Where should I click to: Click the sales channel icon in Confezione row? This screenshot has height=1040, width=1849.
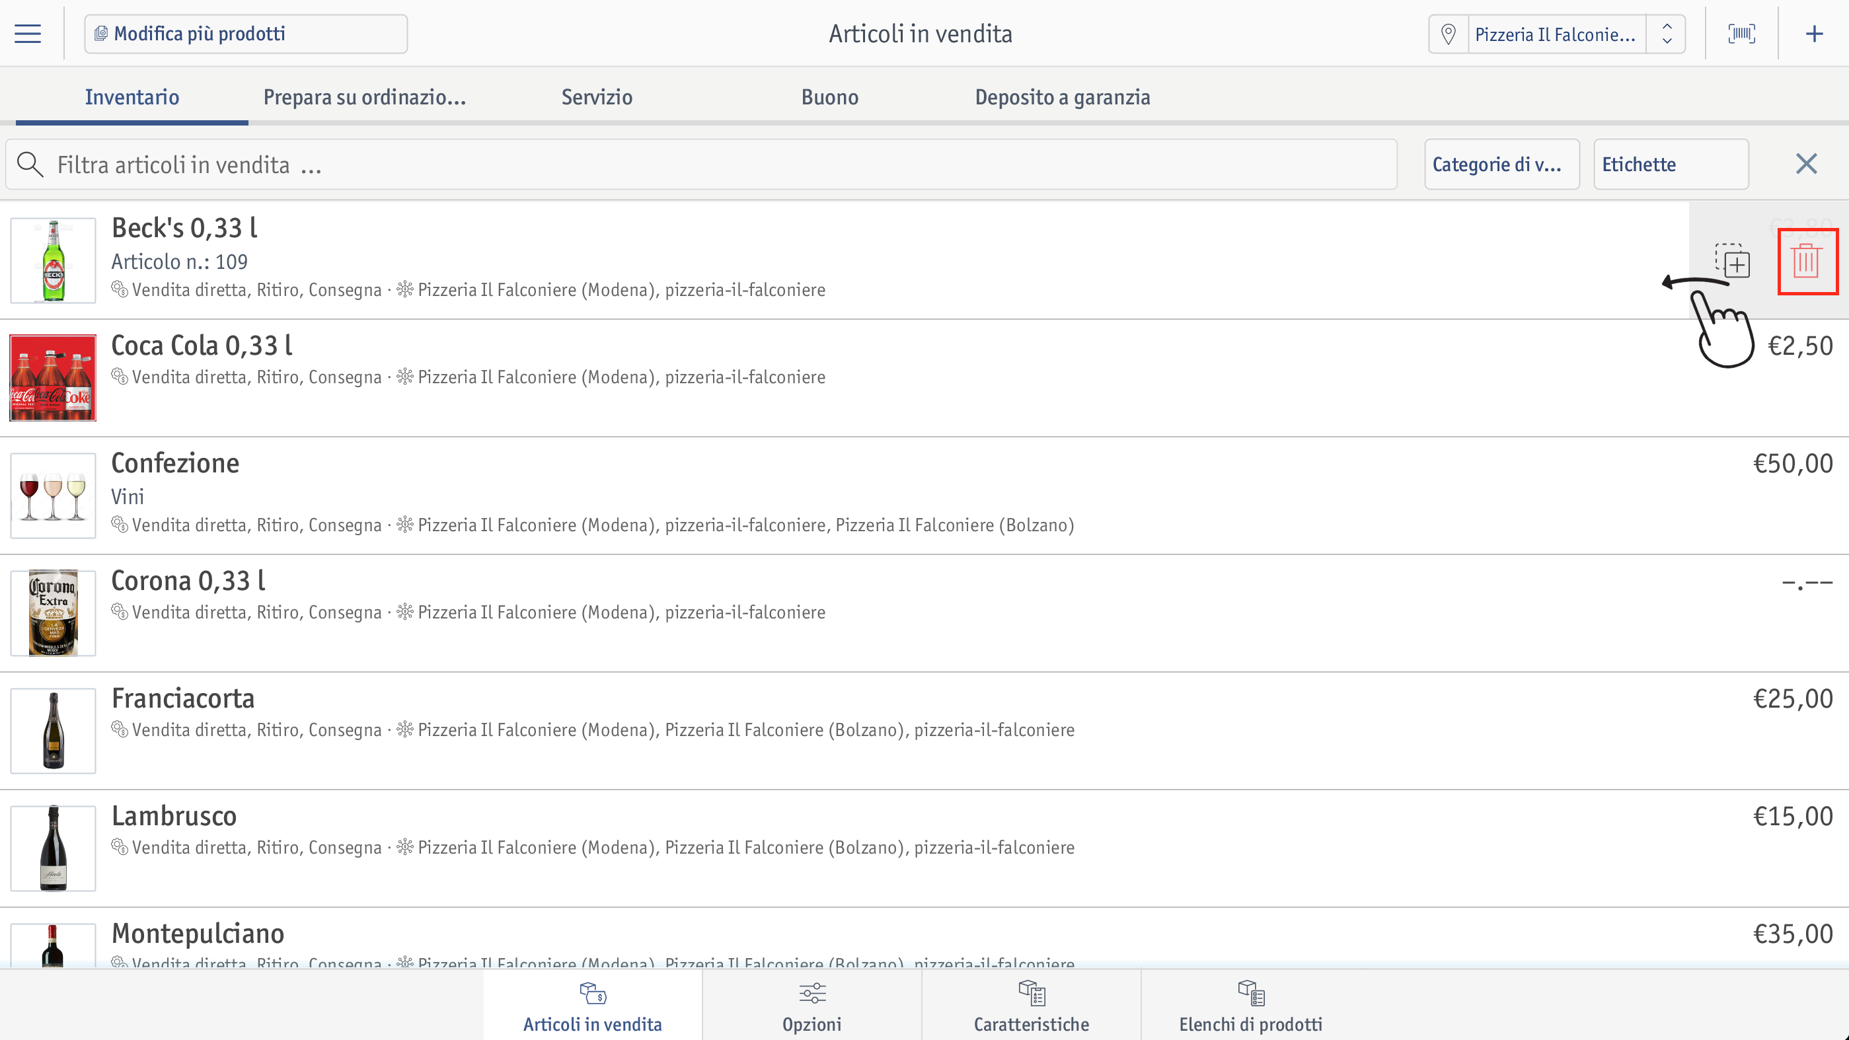point(119,525)
